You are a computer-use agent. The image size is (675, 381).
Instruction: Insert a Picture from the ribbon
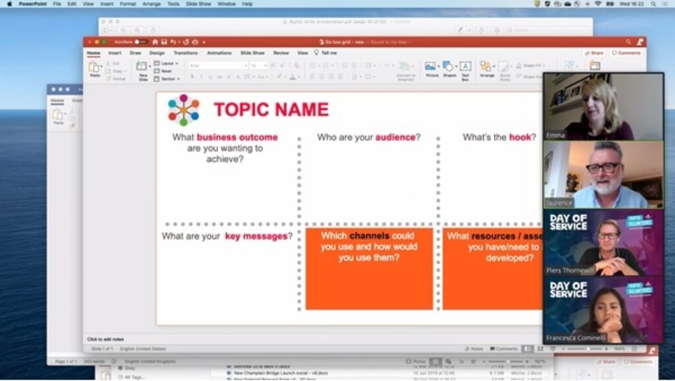click(x=430, y=67)
